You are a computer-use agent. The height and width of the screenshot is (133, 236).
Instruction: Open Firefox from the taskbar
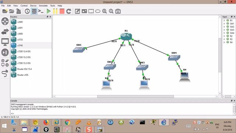coord(46,122)
